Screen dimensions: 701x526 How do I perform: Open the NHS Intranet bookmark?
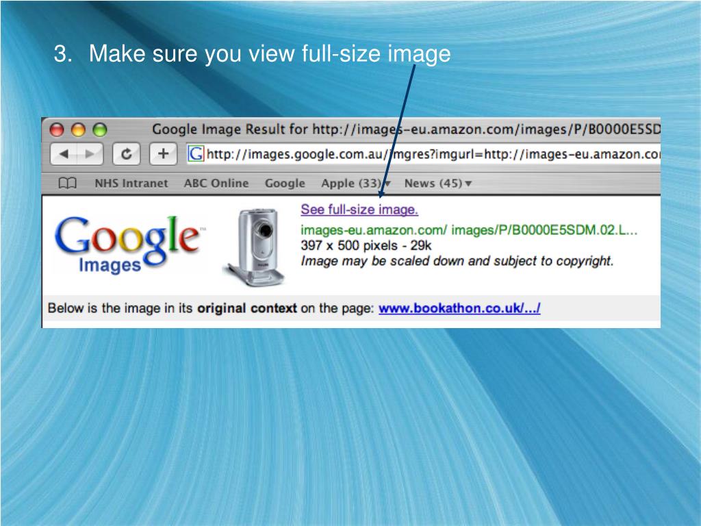pos(131,184)
